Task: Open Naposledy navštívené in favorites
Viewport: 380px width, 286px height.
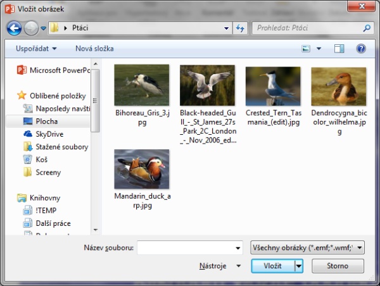Action: 56,108
